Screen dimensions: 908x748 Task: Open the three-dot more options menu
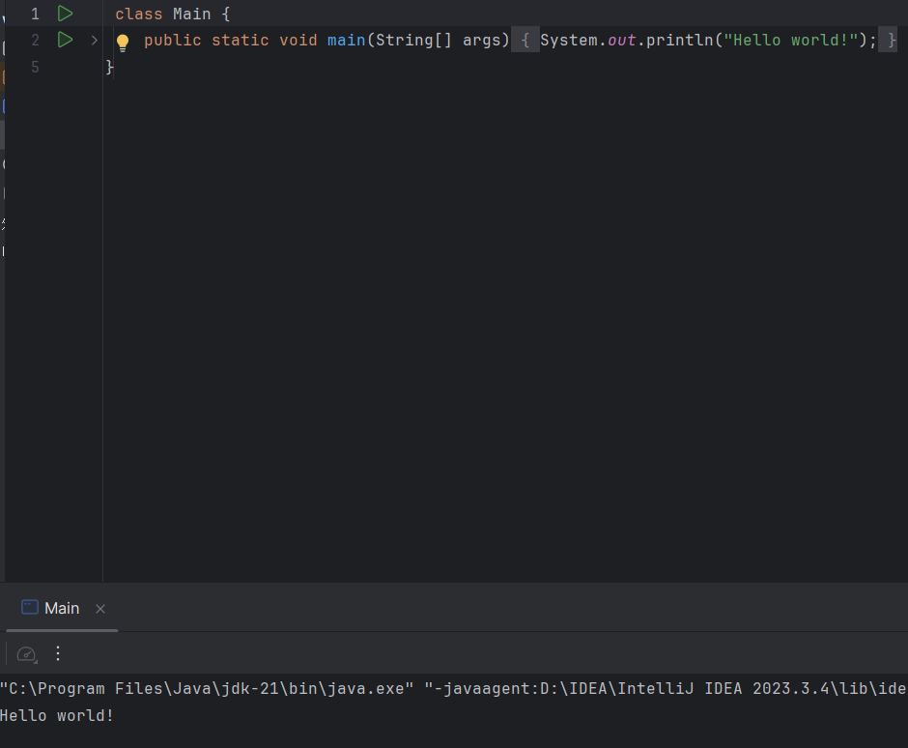pyautogui.click(x=58, y=653)
